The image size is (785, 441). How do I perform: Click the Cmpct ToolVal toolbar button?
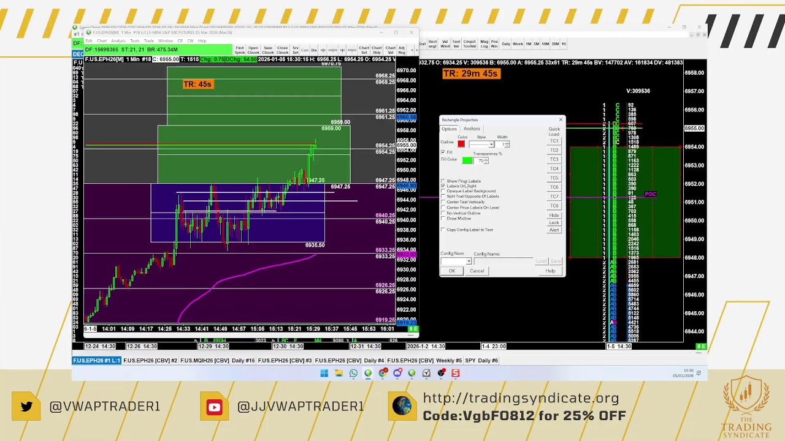[470, 43]
